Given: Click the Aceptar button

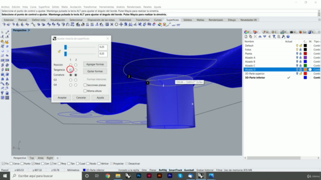Looking at the screenshot, I should point(62,97).
